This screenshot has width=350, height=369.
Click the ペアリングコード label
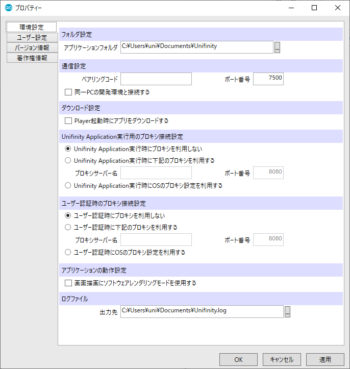click(x=99, y=79)
